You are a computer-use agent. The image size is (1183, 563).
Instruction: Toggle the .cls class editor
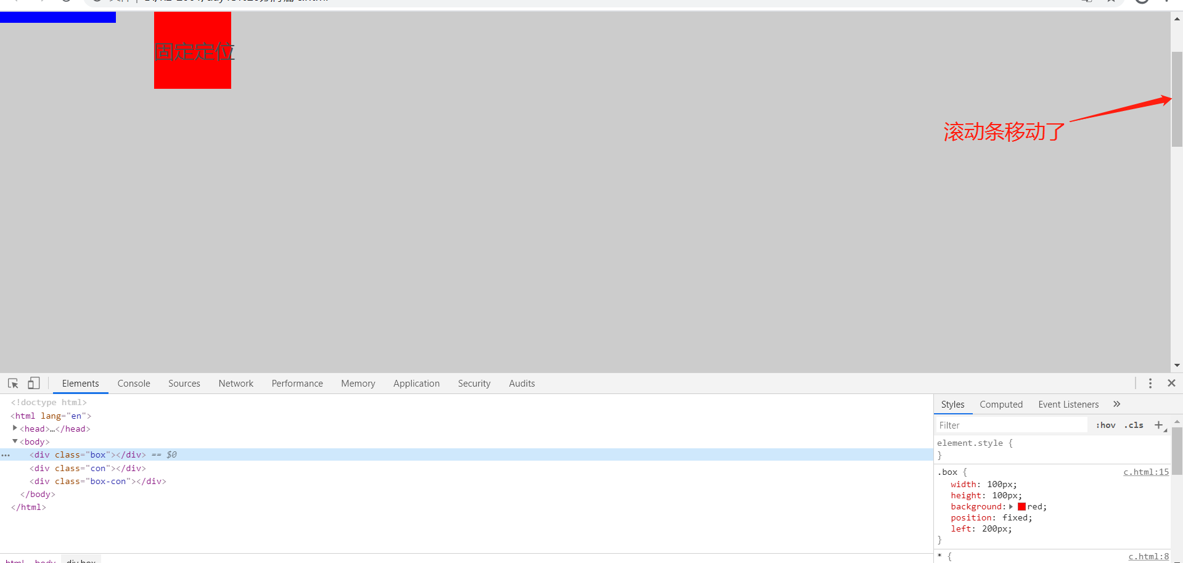[1134, 425]
